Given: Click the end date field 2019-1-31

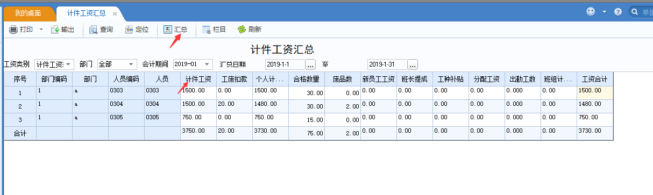Looking at the screenshot, I should 387,64.
